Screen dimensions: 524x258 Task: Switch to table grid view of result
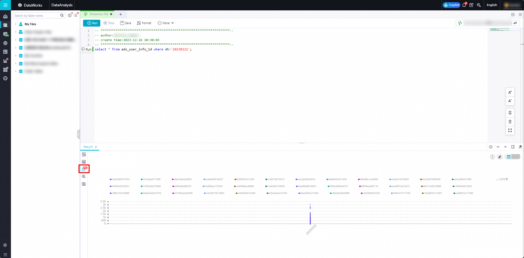(x=84, y=162)
